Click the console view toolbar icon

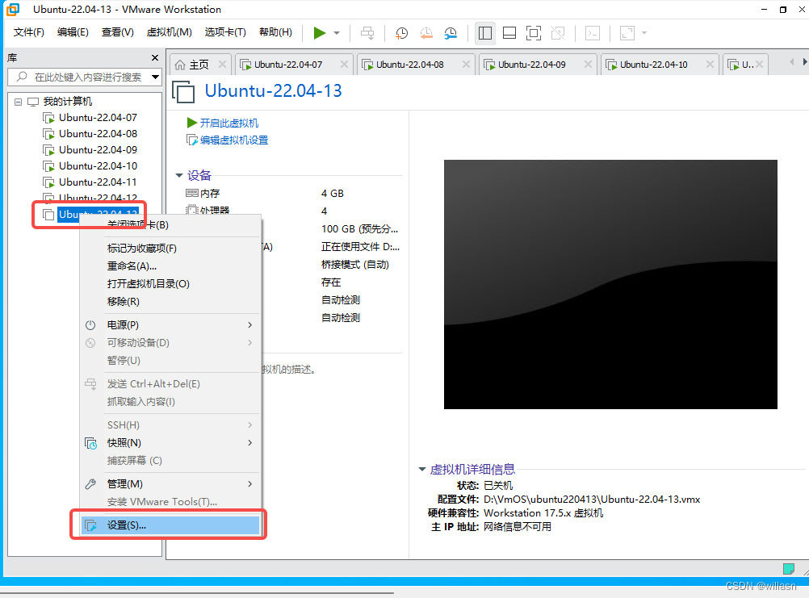click(593, 33)
